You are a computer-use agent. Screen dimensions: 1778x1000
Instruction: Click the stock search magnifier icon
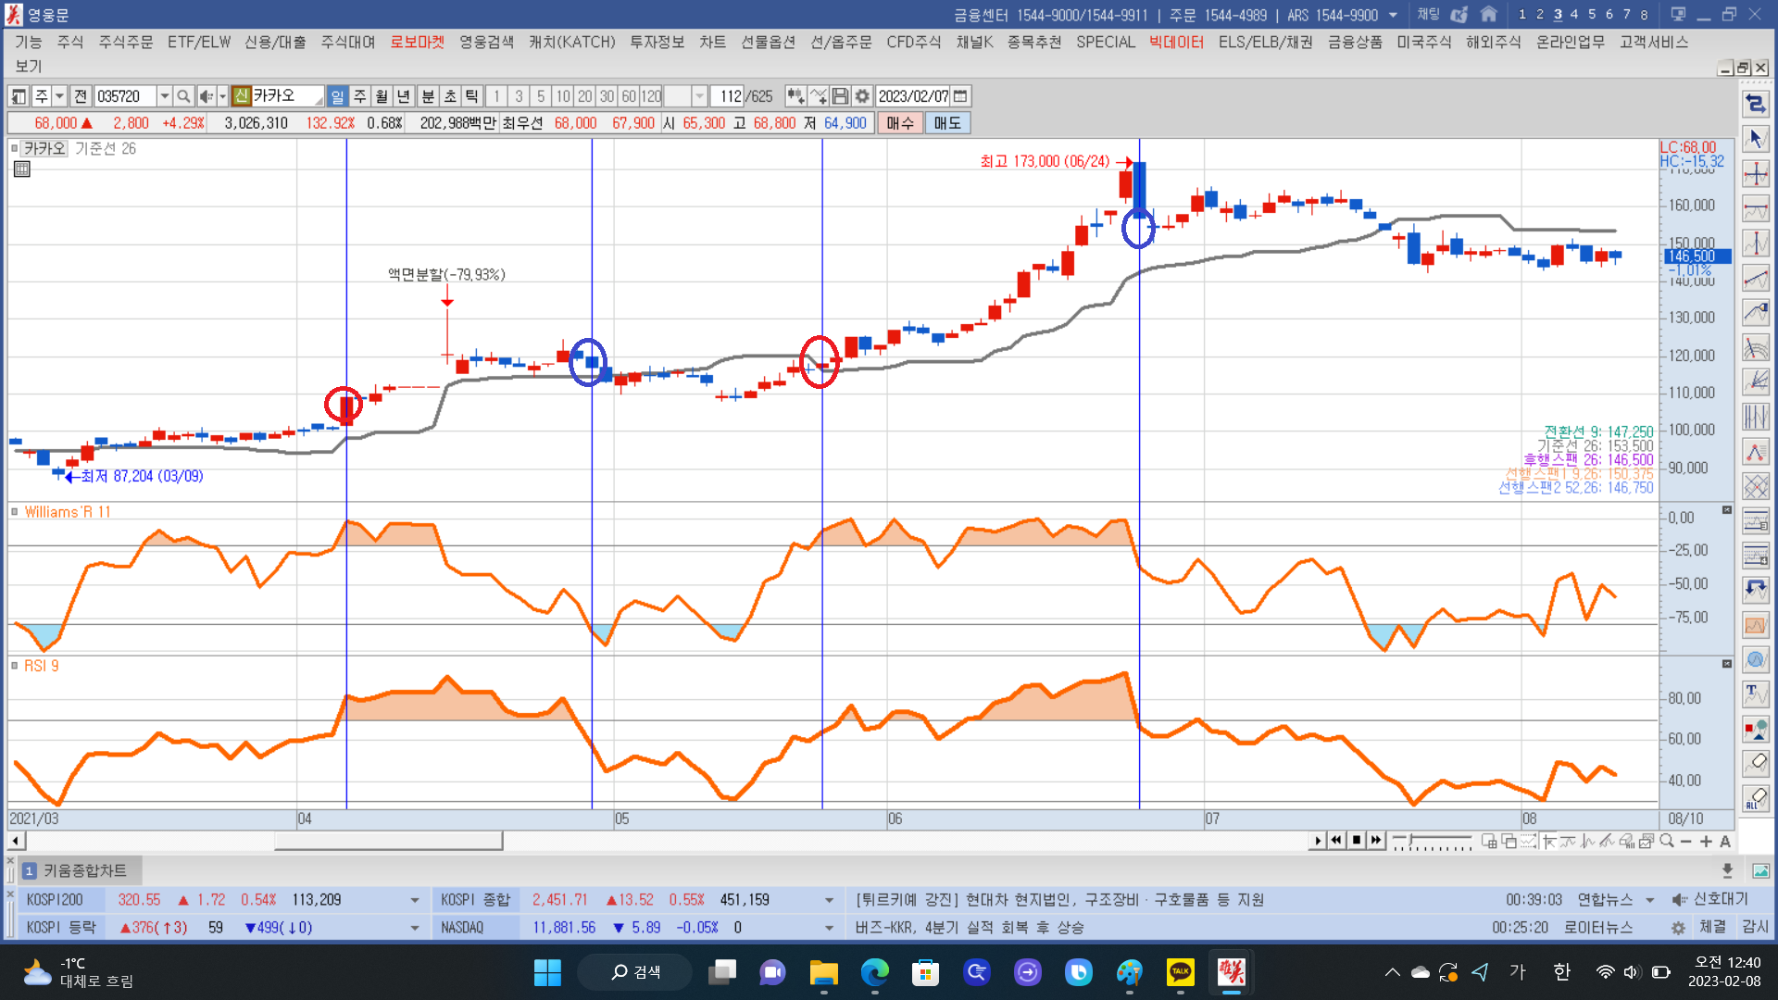(183, 96)
